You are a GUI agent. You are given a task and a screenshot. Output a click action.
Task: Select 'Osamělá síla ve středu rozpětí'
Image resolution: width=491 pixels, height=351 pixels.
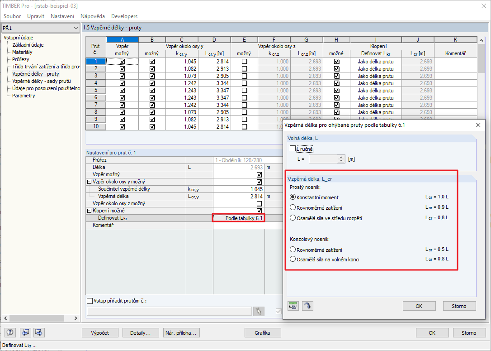tap(293, 218)
